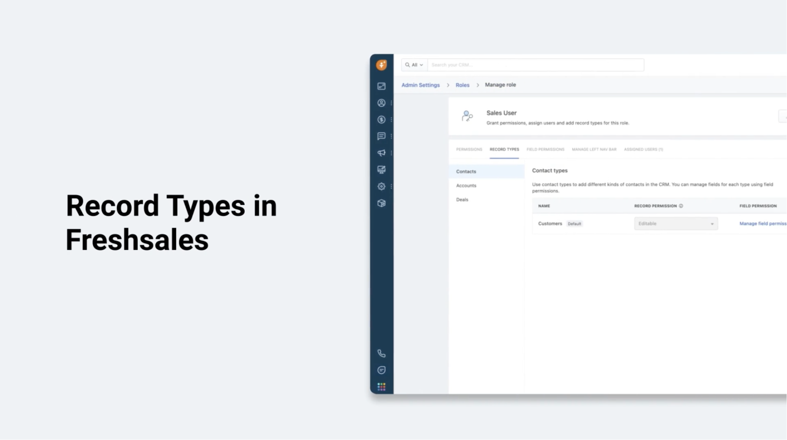787x440 pixels.
Task: Expand the search All filter dropdown
Action: (414, 65)
